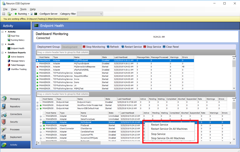This screenshot has width=240, height=152.
Task: Click the top grid scroll-down arrow
Action: coord(234,88)
